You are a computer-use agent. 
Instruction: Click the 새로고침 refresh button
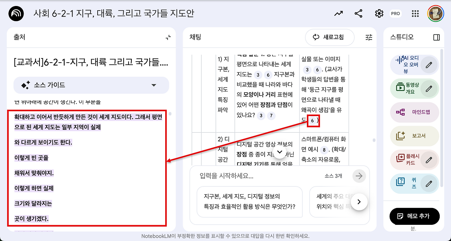click(x=329, y=37)
